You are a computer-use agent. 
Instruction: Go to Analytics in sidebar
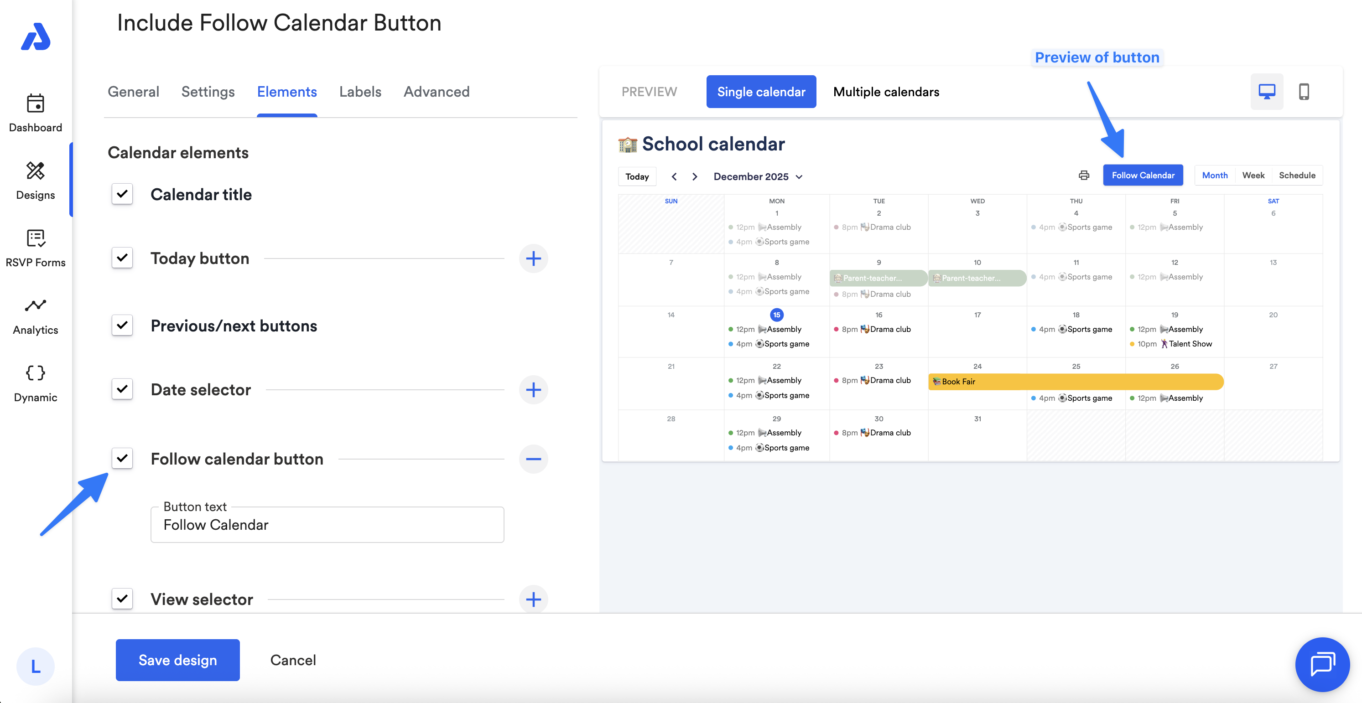click(36, 305)
